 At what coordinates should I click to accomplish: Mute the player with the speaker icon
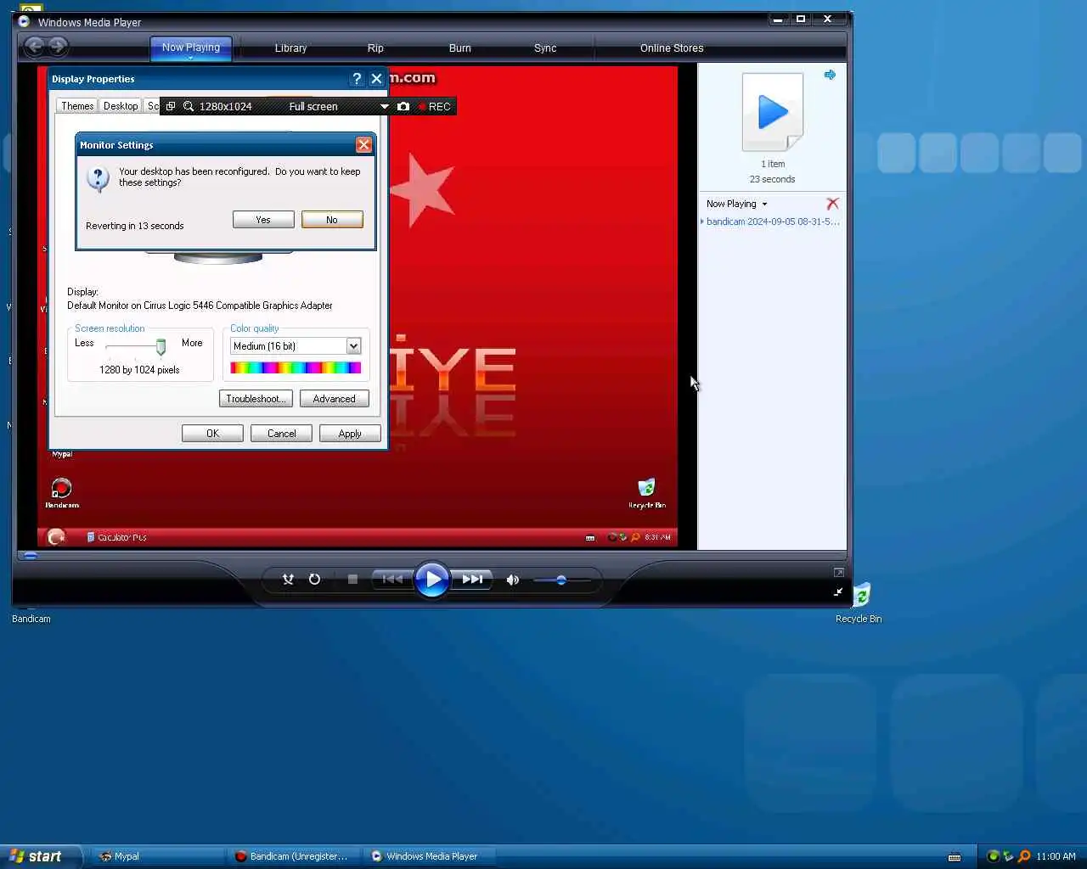pyautogui.click(x=512, y=580)
